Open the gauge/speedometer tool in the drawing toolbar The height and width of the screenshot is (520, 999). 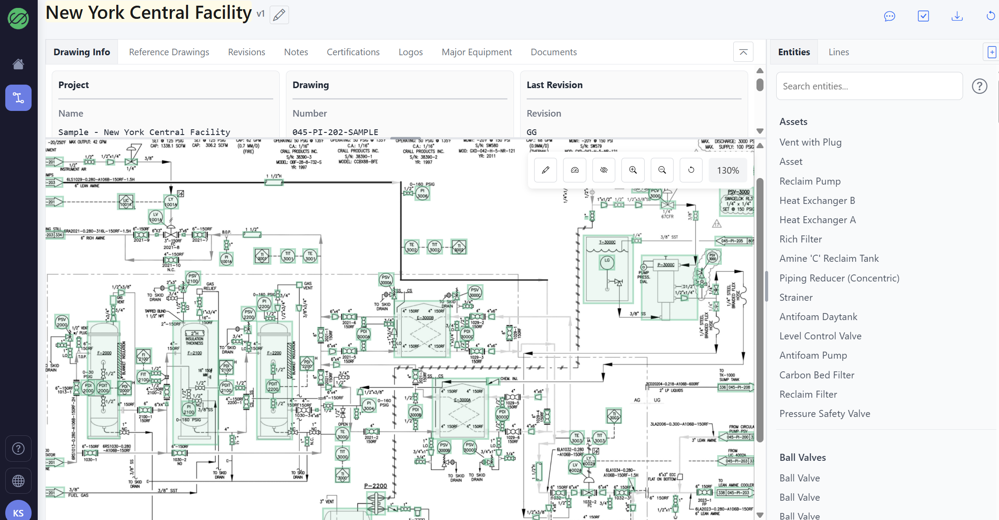[574, 170]
